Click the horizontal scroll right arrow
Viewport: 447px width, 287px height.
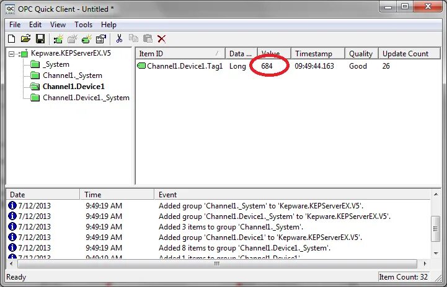pos(425,263)
